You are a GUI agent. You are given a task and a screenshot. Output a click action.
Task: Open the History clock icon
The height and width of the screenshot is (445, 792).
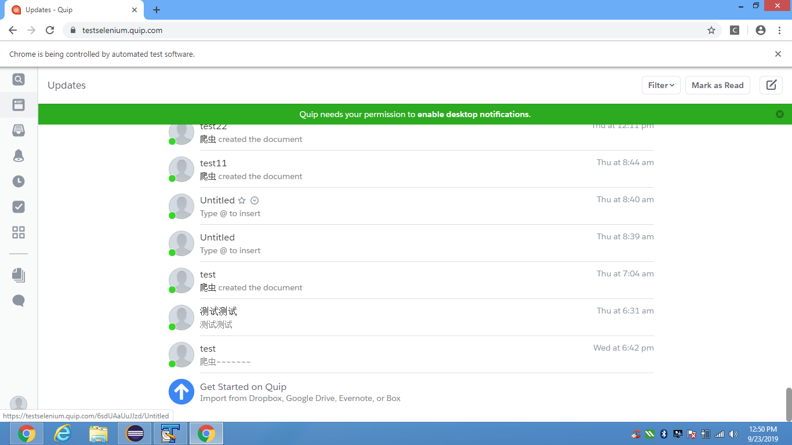coord(19,181)
